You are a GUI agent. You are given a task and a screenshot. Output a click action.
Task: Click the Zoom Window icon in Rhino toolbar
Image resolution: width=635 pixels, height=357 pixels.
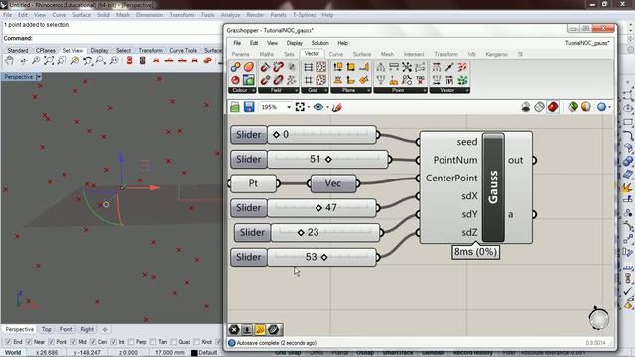[x=62, y=60]
